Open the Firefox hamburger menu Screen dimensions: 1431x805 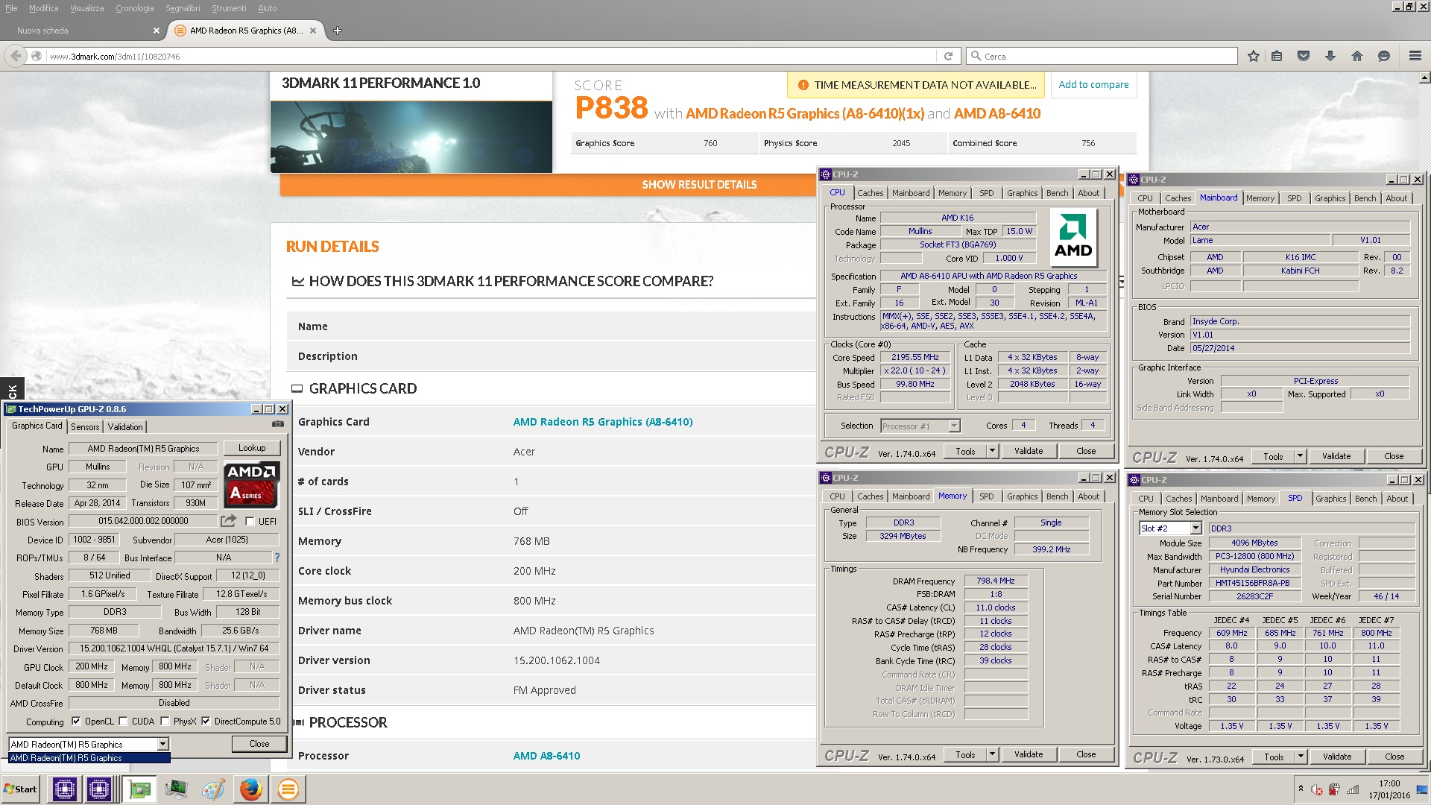tap(1415, 56)
